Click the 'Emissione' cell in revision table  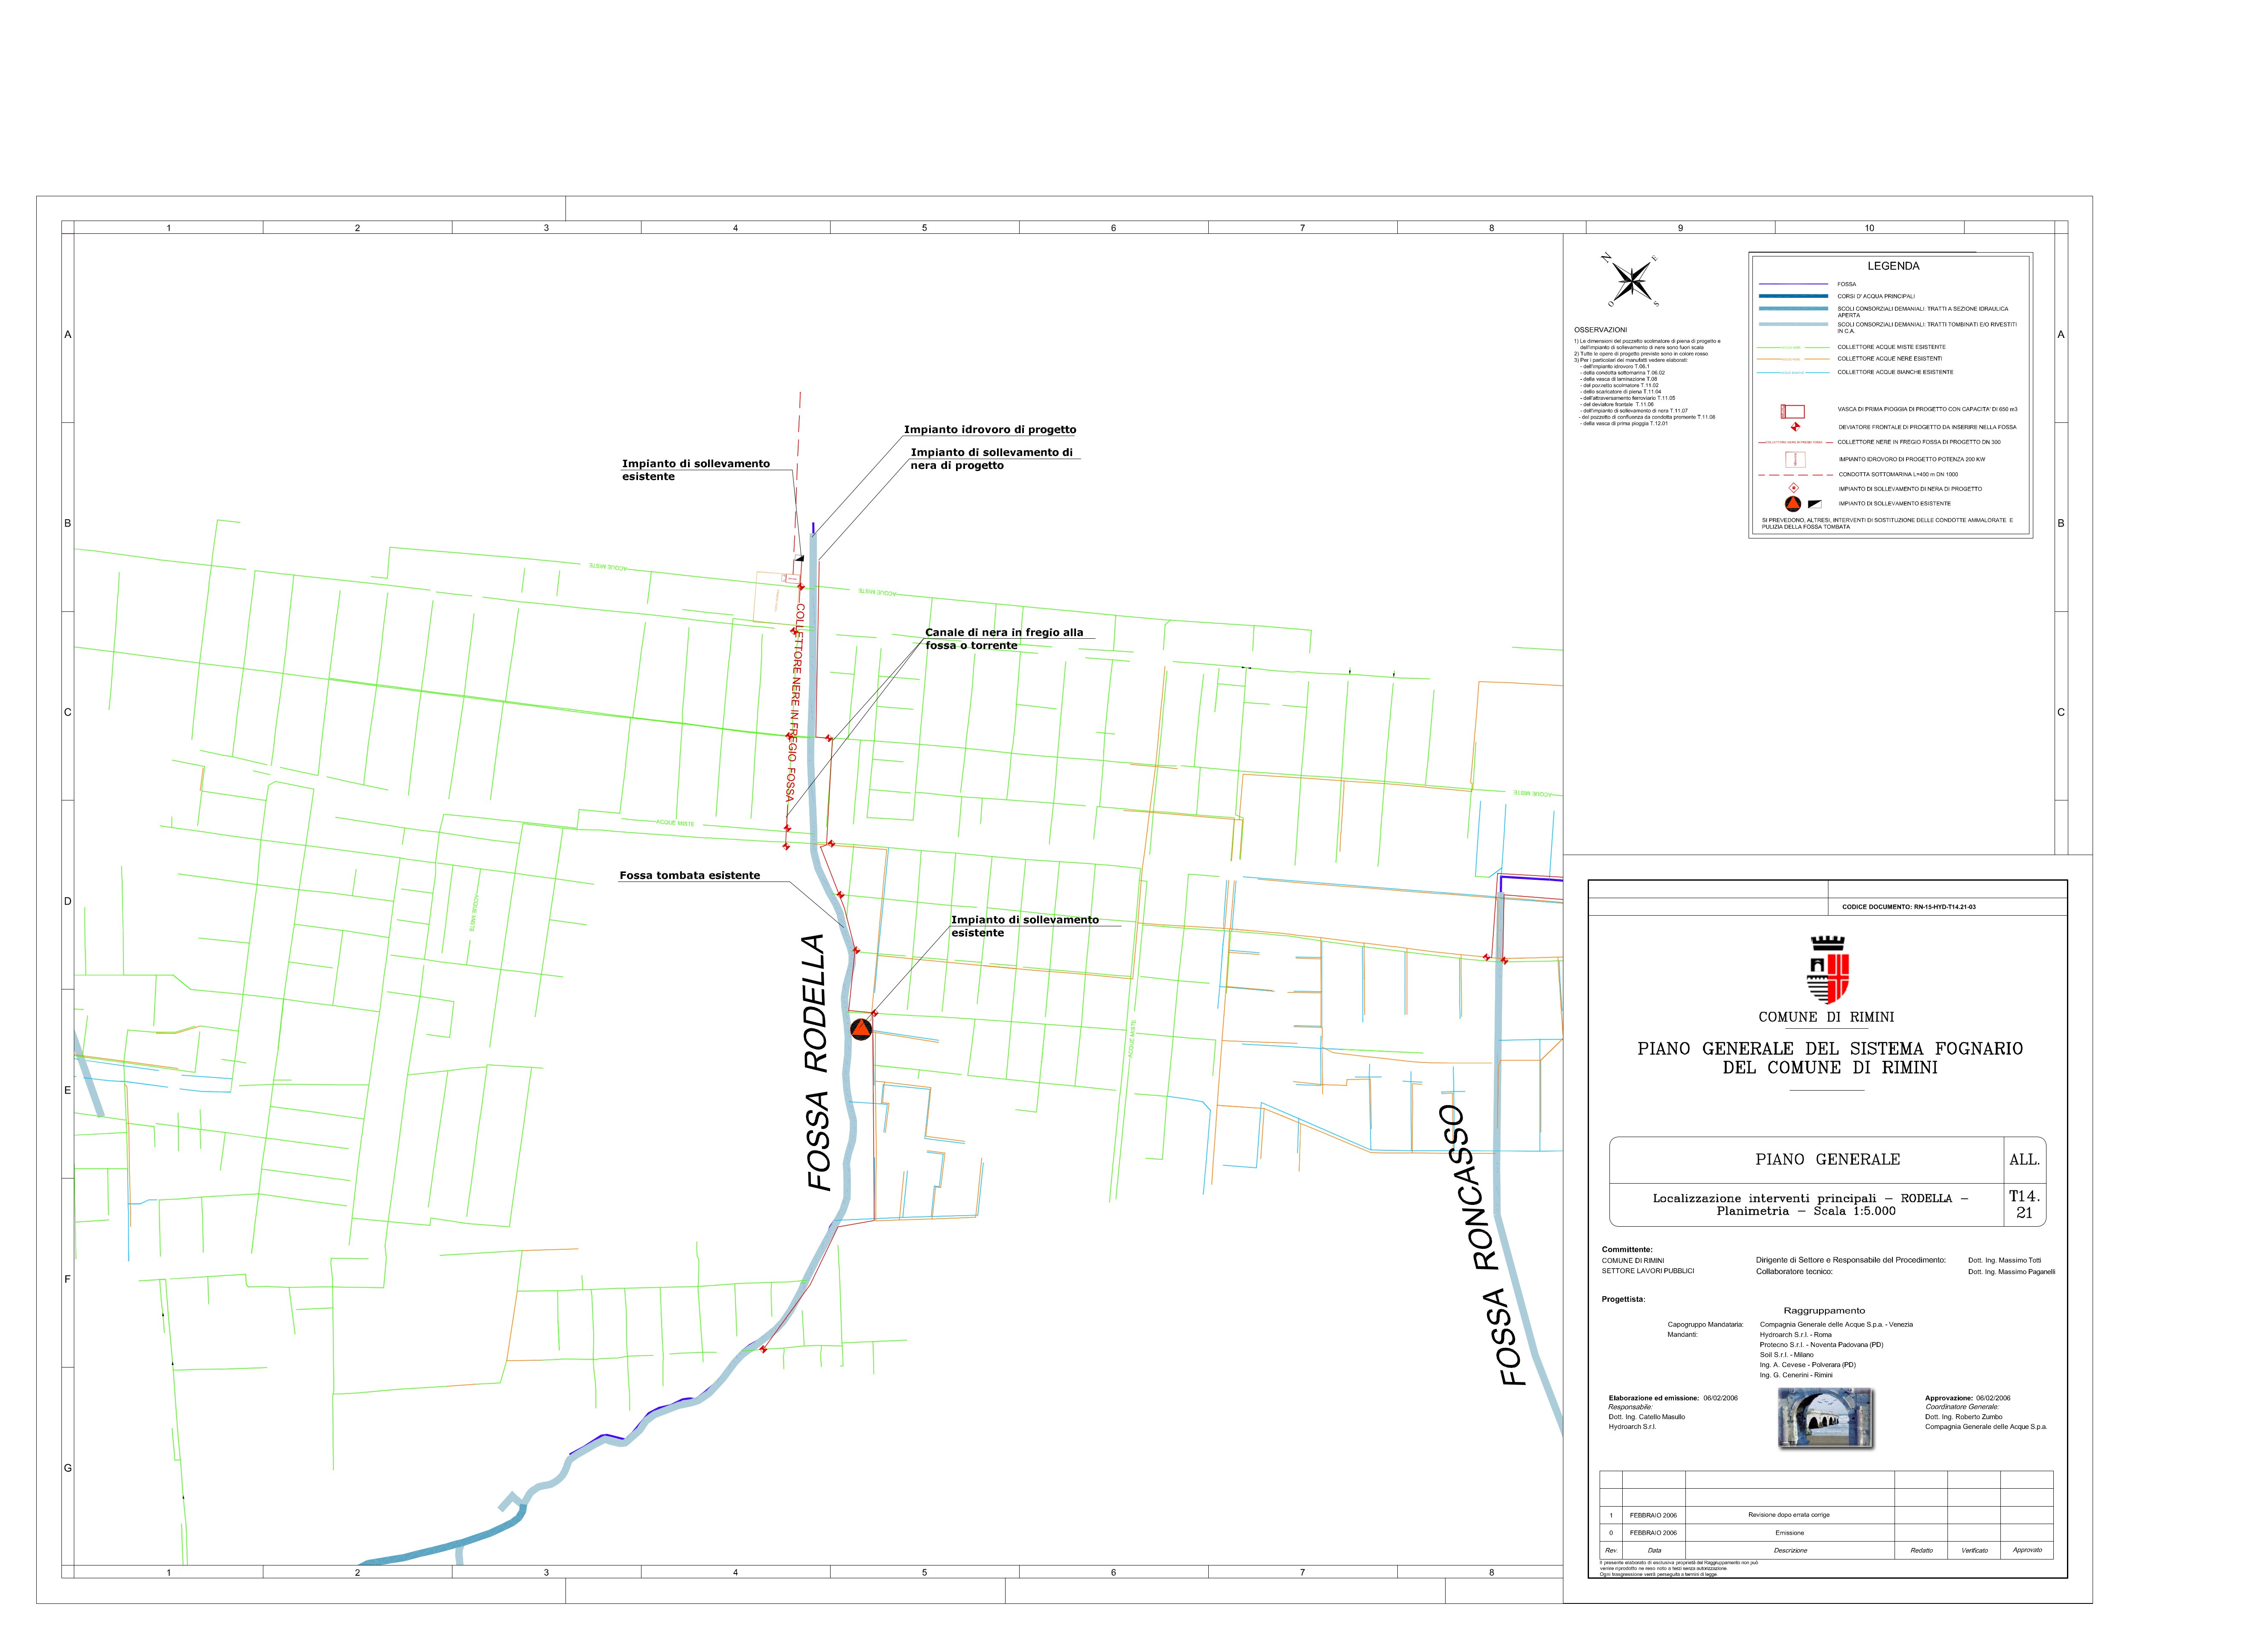[1789, 1533]
